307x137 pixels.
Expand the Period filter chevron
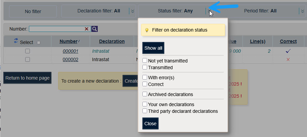[x=302, y=11]
